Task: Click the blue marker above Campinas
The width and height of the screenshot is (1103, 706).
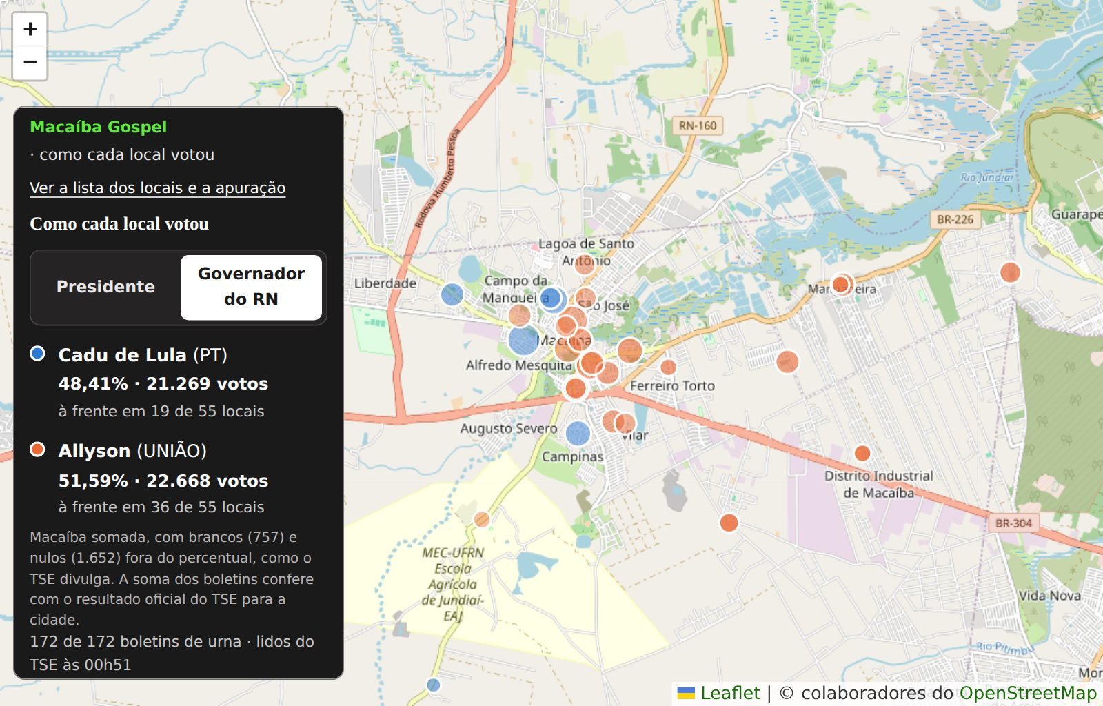Action: tap(578, 433)
